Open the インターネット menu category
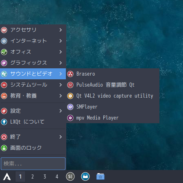 pos(33,41)
